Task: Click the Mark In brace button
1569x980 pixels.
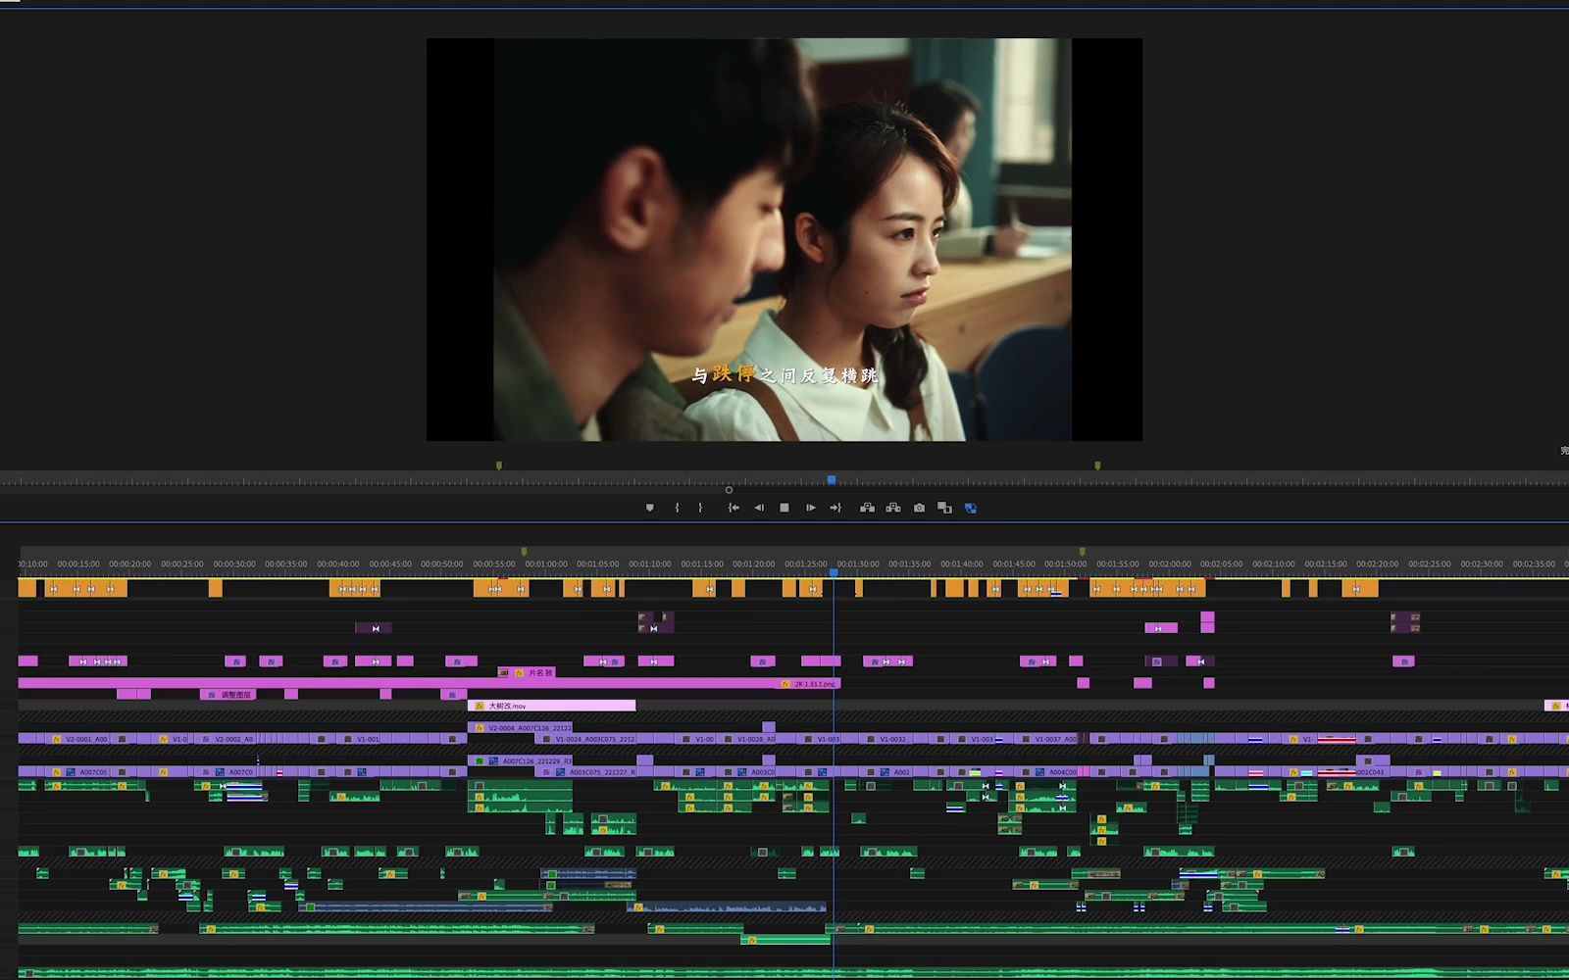Action: (677, 508)
